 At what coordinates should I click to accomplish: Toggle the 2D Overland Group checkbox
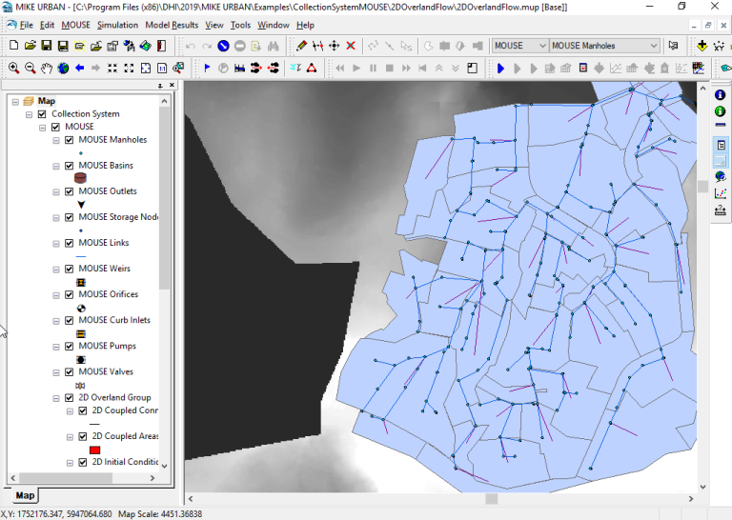69,397
